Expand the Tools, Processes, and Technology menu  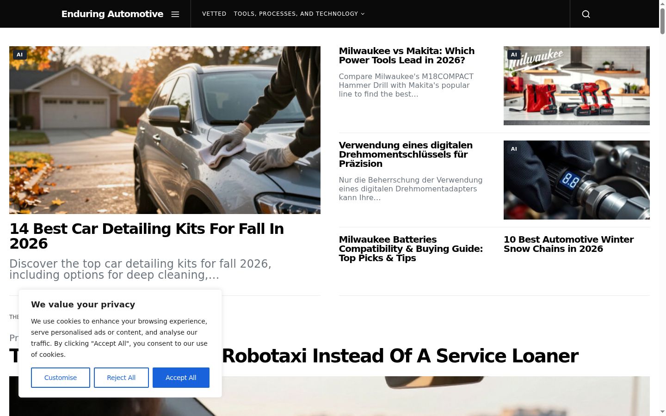pyautogui.click(x=299, y=14)
